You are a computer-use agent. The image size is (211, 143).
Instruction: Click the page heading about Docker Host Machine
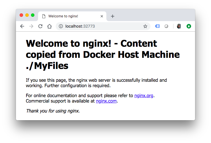coord(103,55)
